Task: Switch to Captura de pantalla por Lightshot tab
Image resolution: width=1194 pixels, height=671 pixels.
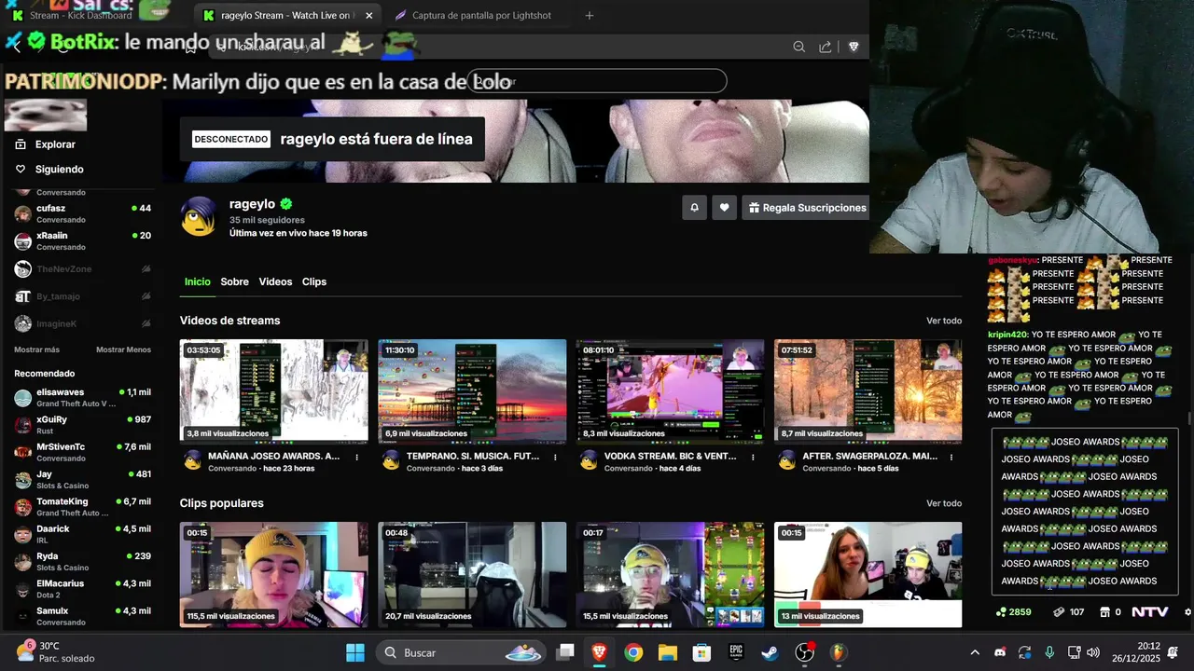Action: tap(476, 16)
